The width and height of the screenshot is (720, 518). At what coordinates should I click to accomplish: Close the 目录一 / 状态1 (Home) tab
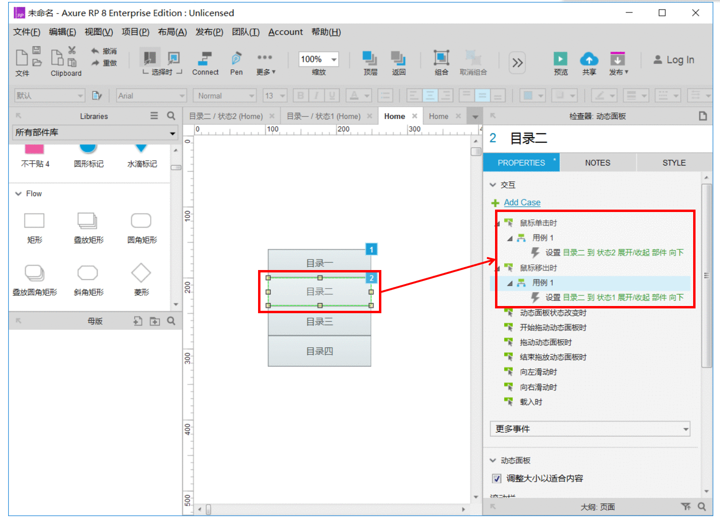point(369,116)
